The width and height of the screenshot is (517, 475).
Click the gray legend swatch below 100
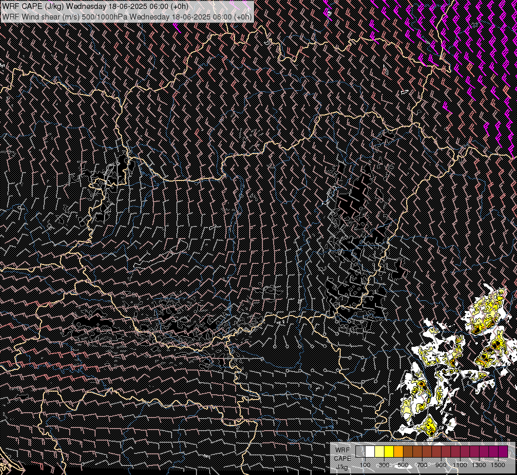coord(360,451)
